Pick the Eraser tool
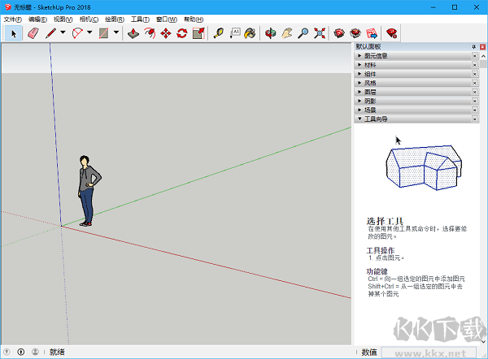488x359 pixels. coord(33,33)
